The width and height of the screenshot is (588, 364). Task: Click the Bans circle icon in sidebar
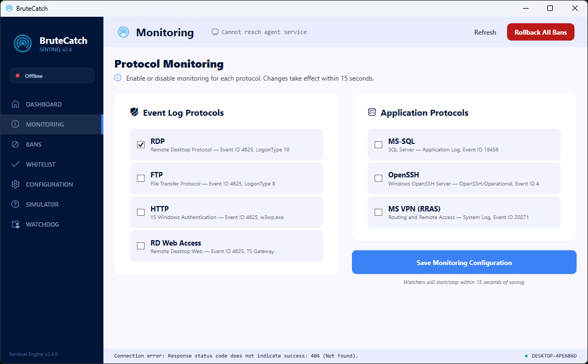(x=15, y=144)
